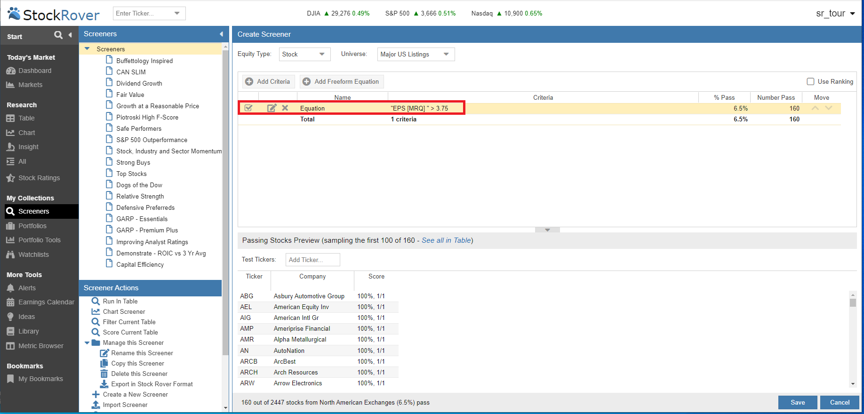Click the Cancel button
864x414 pixels.
pos(840,402)
